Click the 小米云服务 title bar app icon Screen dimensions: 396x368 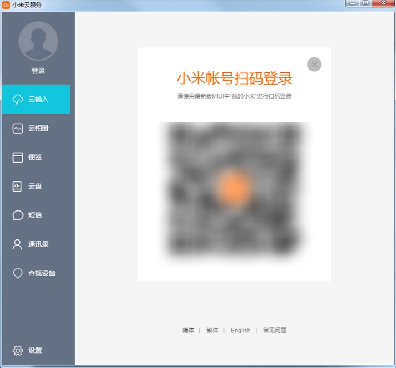[6, 5]
